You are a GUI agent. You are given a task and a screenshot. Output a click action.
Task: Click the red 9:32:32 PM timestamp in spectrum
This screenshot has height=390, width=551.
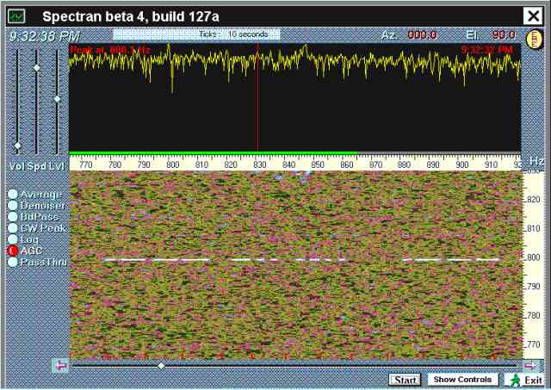pyautogui.click(x=487, y=50)
